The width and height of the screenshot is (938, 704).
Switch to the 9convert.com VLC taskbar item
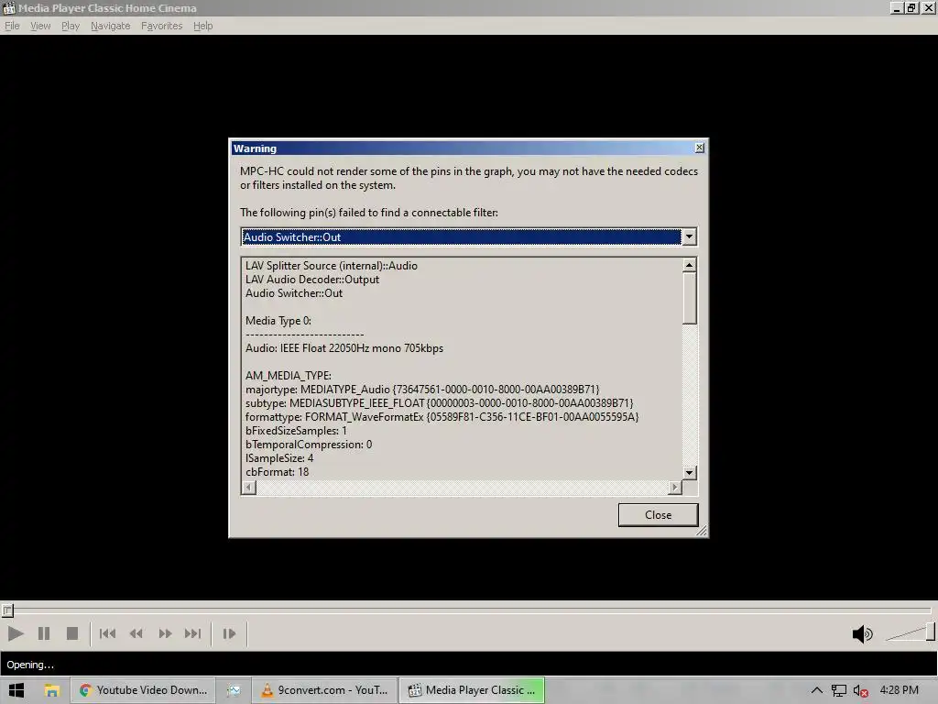pyautogui.click(x=324, y=690)
